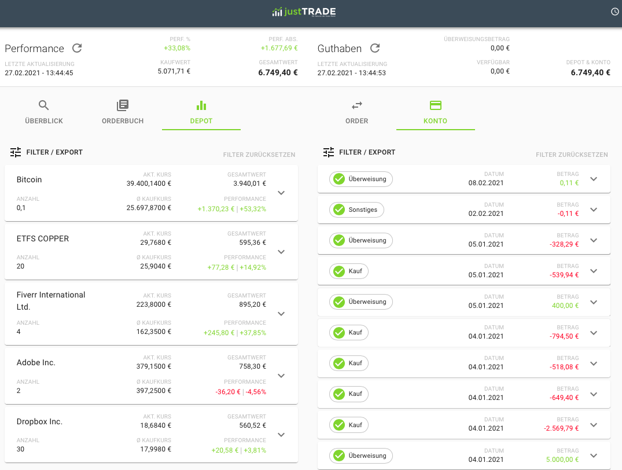
Task: Click the +1.677,69 € absolute performance
Action: coord(279,48)
